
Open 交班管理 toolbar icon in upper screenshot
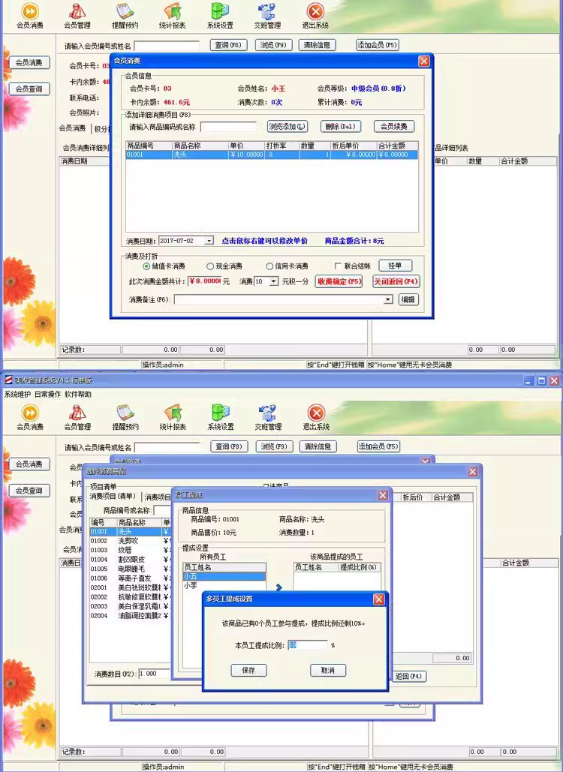(x=267, y=16)
